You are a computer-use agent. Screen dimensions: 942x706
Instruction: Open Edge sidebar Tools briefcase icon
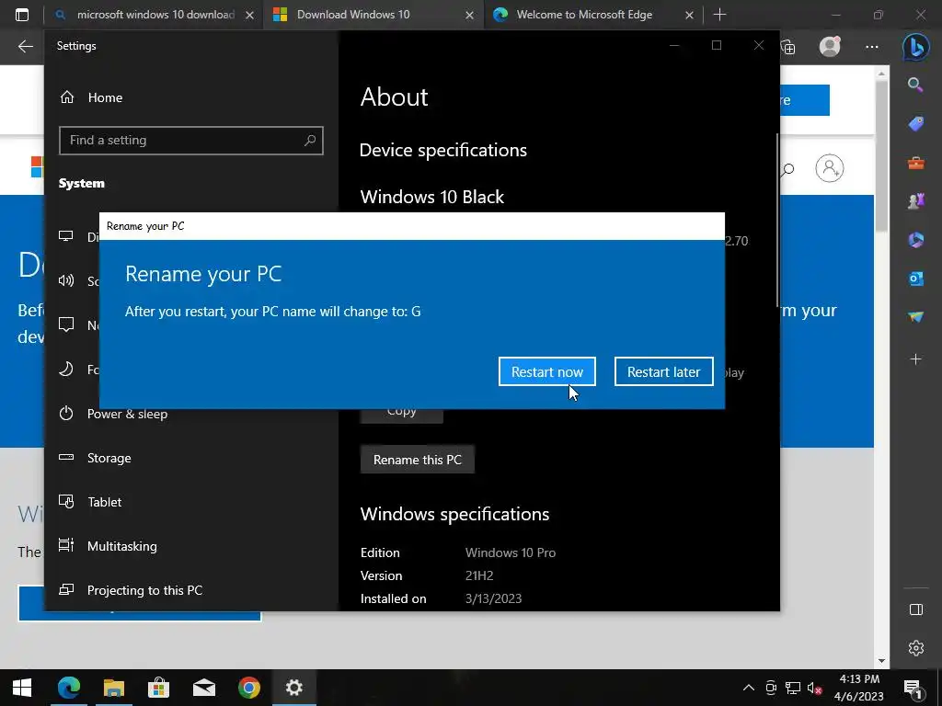point(915,163)
